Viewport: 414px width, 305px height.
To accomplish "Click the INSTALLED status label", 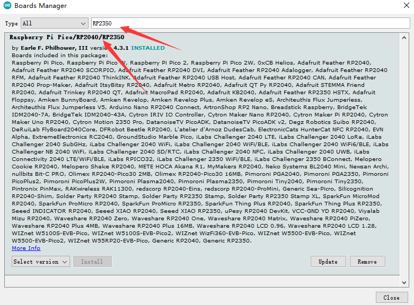I will pos(148,48).
